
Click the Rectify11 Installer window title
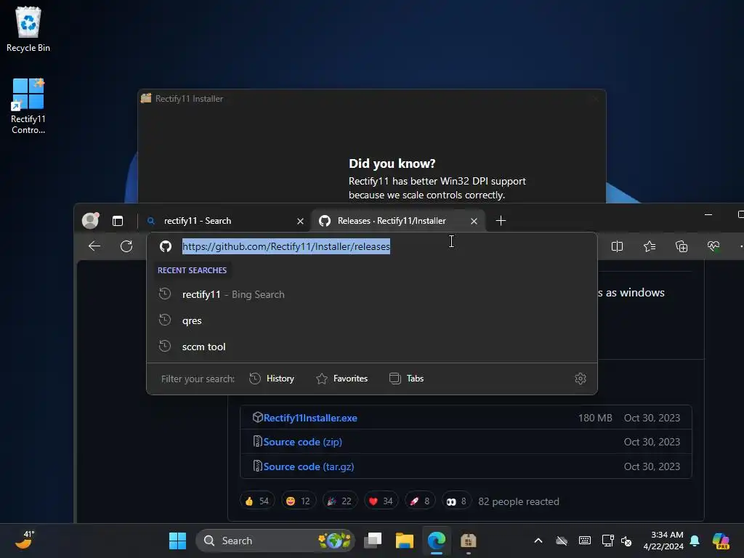[x=189, y=99]
